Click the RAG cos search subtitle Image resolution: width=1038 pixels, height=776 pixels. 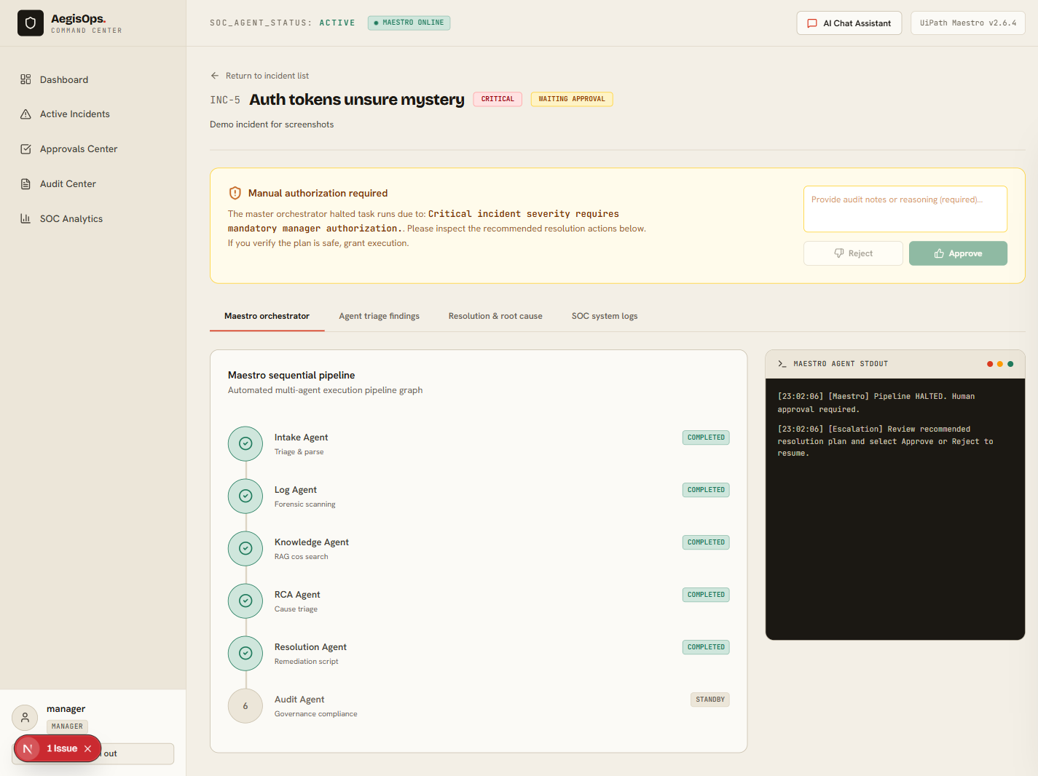click(x=301, y=557)
